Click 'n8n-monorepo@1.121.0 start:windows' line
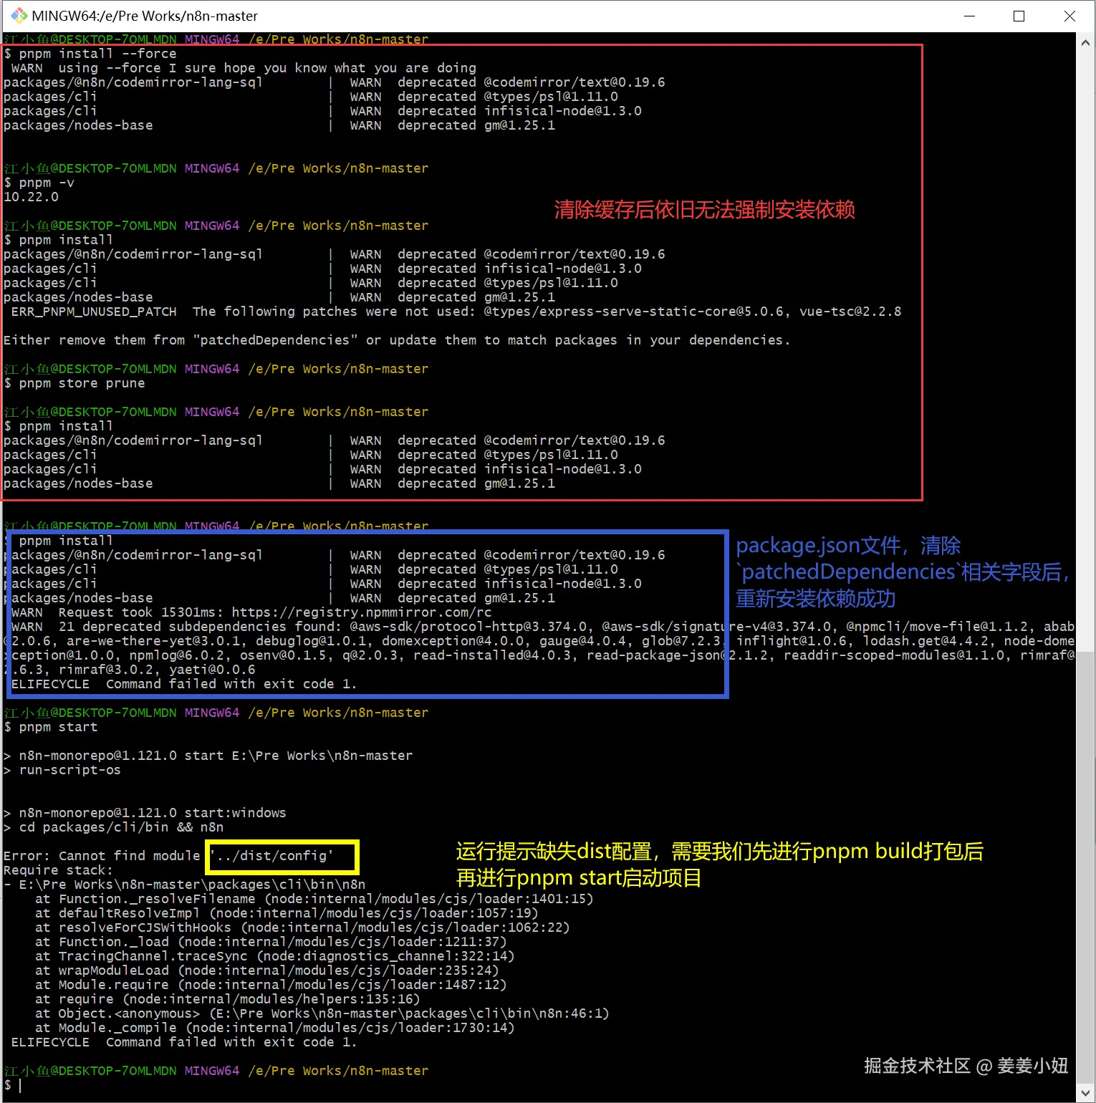1096x1103 pixels. [x=145, y=813]
